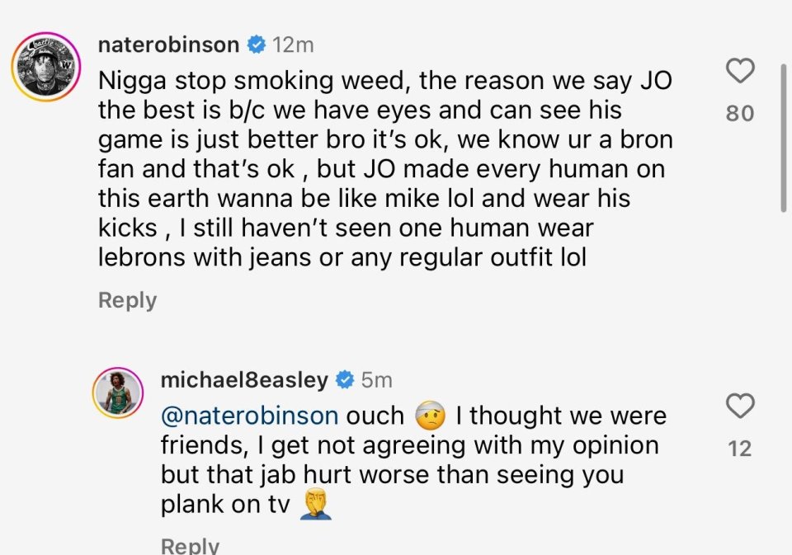Like naterobinson's comment with the heart
The height and width of the screenshot is (555, 792).
tap(739, 72)
